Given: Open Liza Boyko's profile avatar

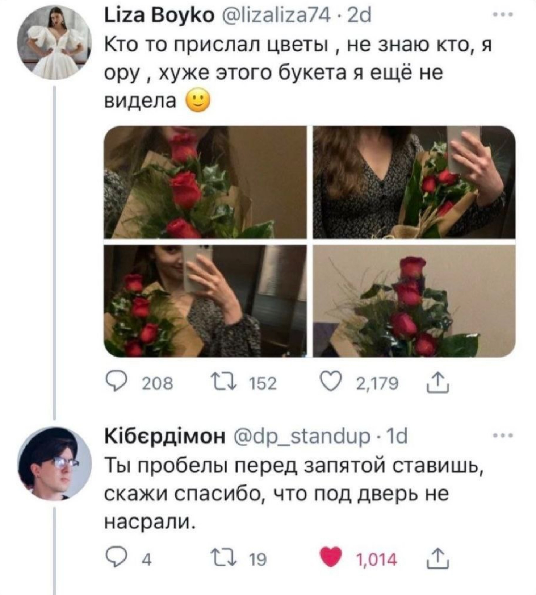Looking at the screenshot, I should point(55,43).
